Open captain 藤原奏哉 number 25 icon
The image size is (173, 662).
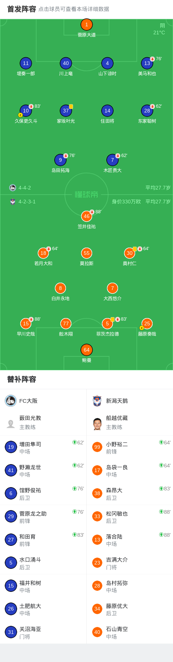point(147,324)
